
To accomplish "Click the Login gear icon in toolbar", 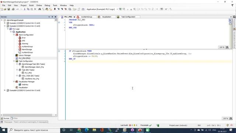I will [x=120, y=9].
